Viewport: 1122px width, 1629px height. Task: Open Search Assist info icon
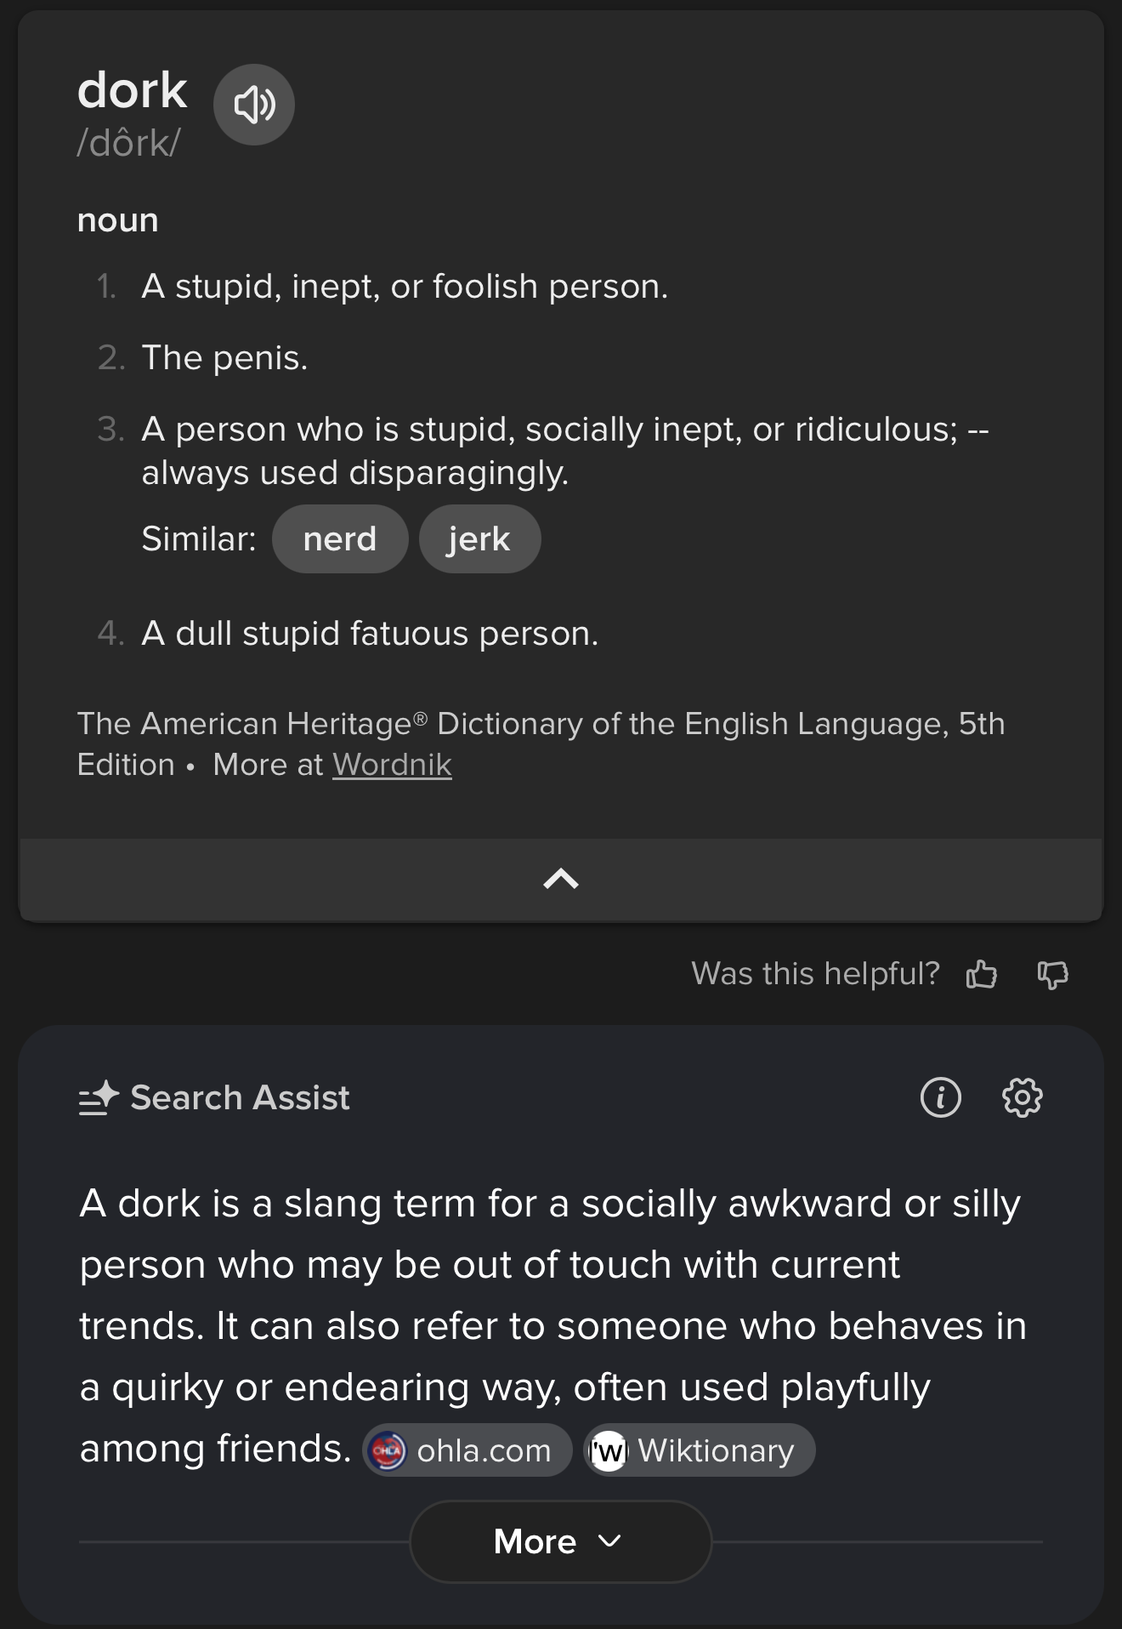coord(940,1097)
